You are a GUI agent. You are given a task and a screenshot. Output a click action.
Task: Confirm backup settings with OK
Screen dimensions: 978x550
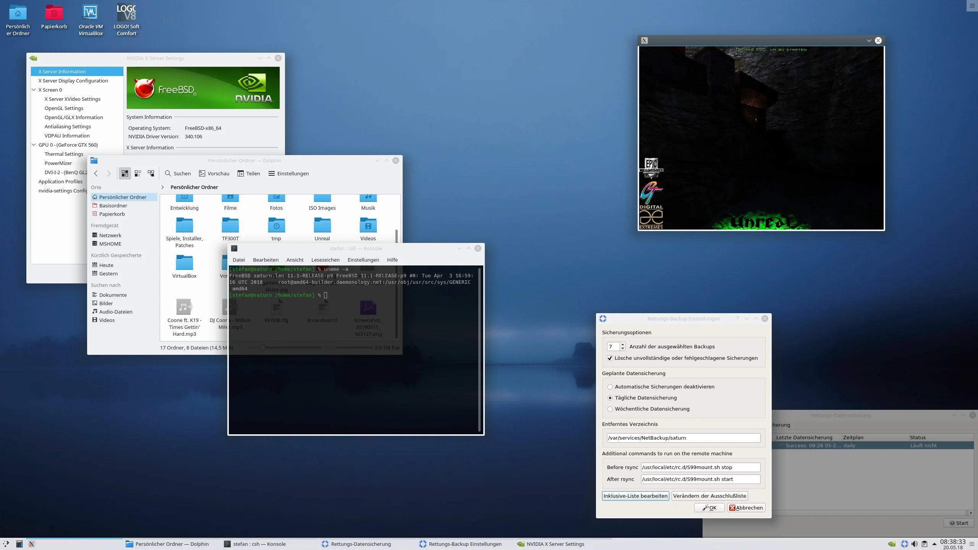(x=709, y=508)
